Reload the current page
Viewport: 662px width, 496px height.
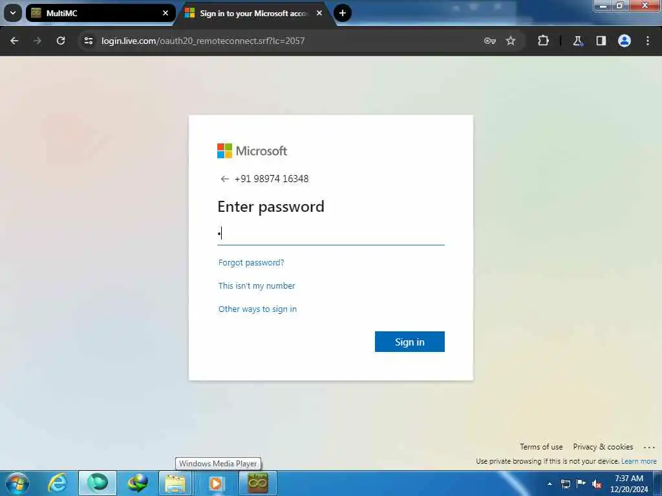point(61,41)
